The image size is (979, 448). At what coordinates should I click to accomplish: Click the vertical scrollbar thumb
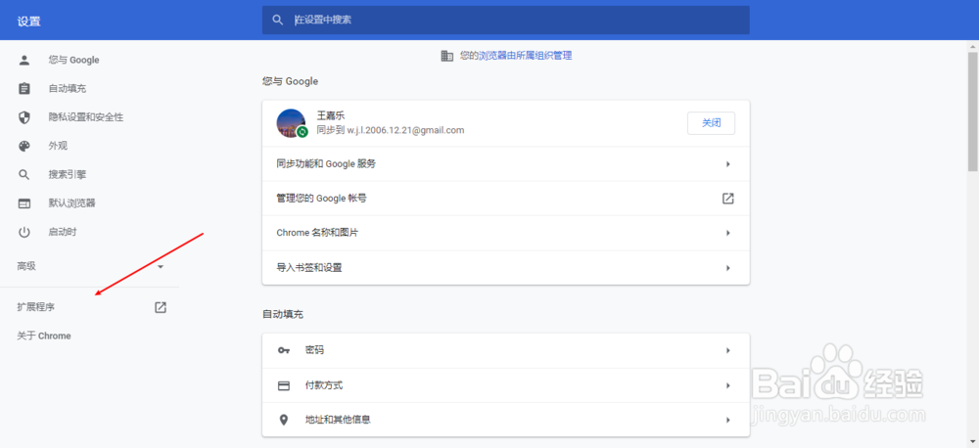973,112
